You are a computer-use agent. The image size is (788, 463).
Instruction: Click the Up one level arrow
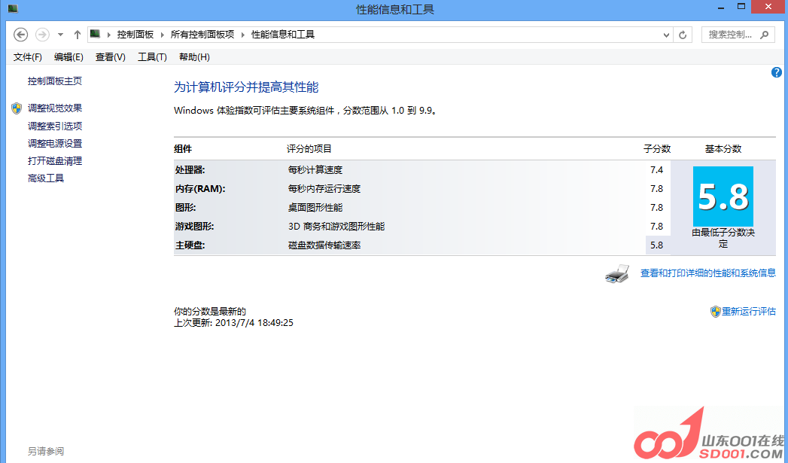(78, 35)
